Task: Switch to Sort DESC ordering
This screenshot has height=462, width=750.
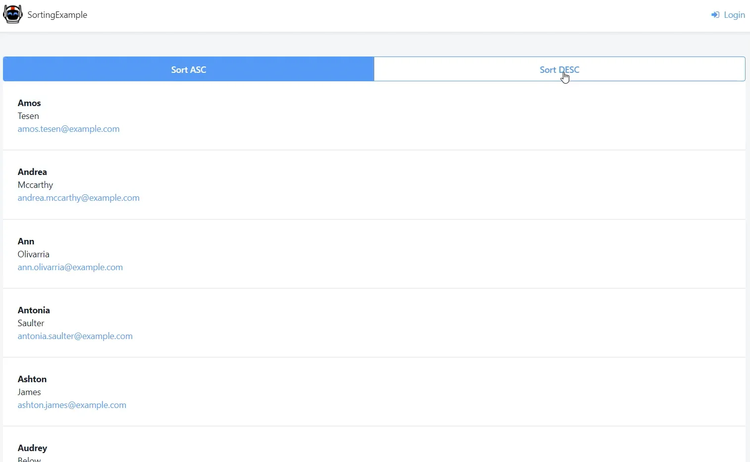Action: [x=559, y=69]
